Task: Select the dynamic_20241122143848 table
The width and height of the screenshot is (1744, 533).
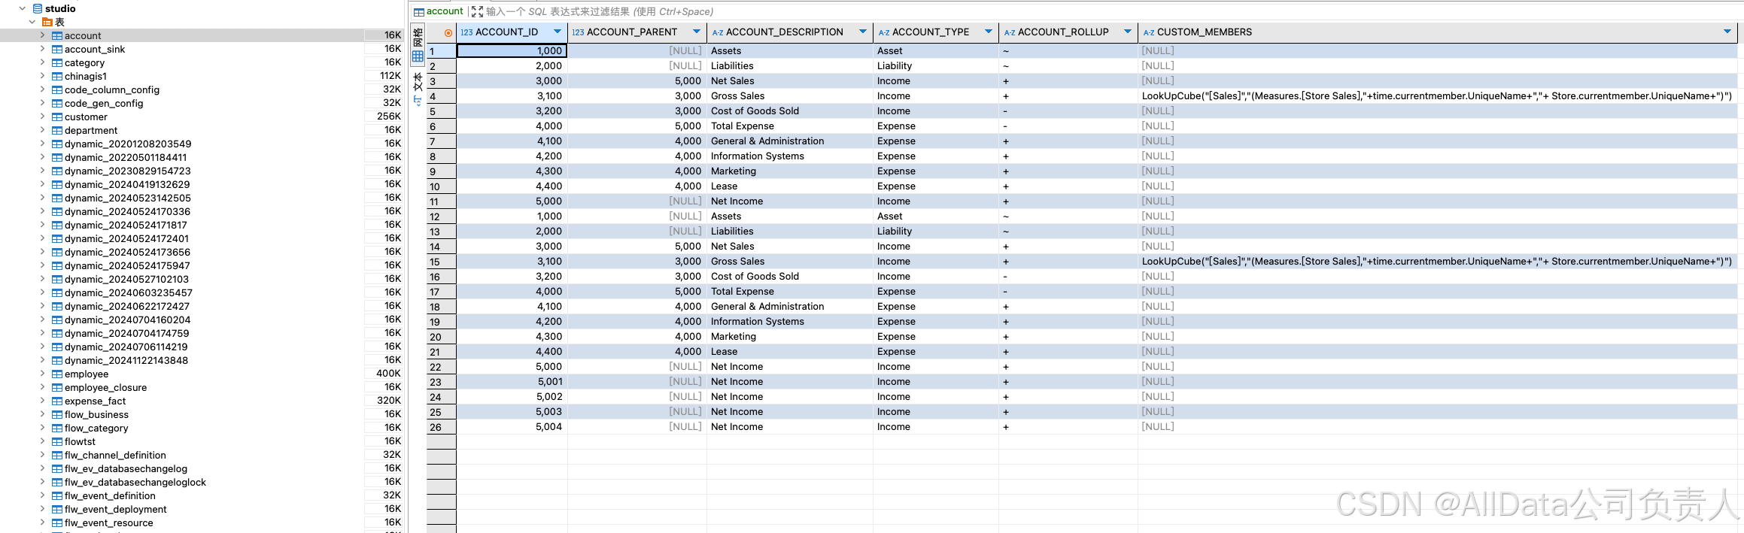Action: tap(126, 360)
